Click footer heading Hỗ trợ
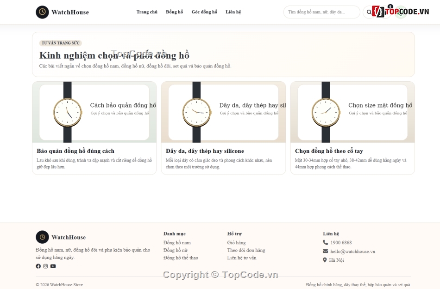The width and height of the screenshot is (440, 289). (234, 234)
